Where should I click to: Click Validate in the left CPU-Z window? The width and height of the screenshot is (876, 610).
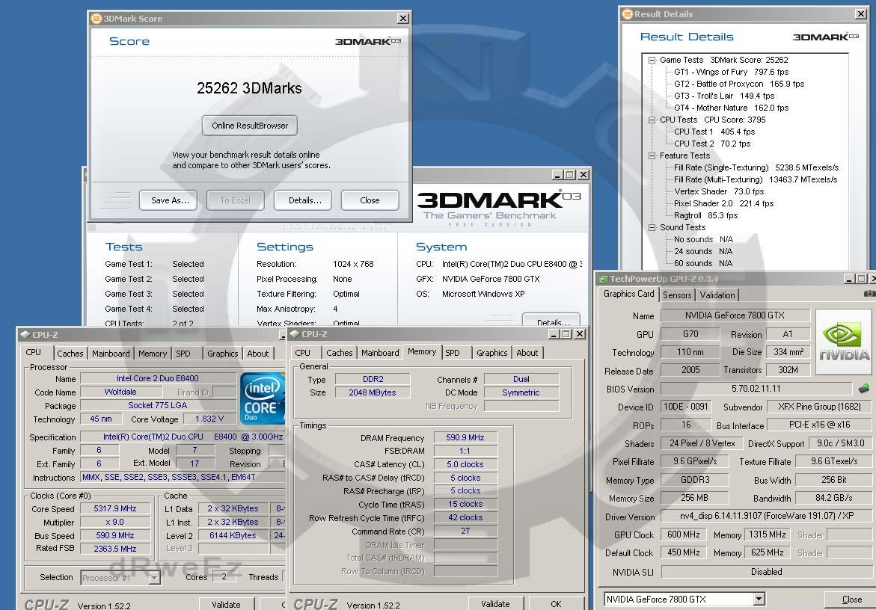tap(226, 604)
